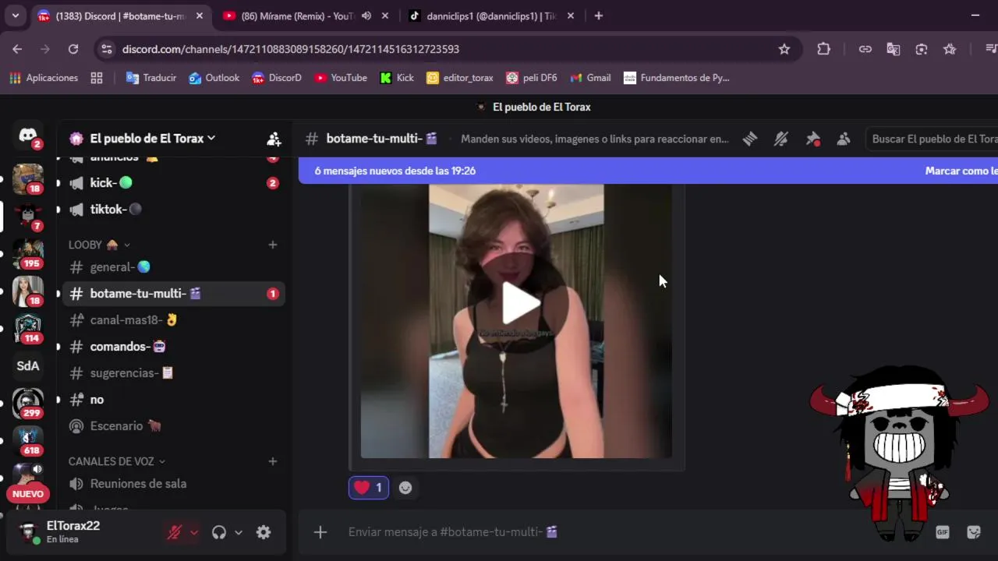Click the NUEVO unread indicator pill
Screen dimensions: 998x561
coord(28,494)
